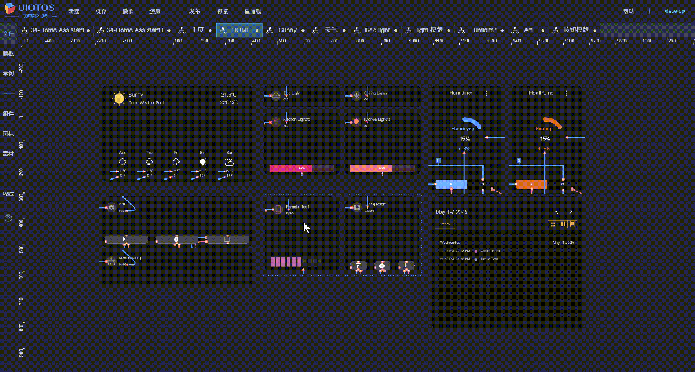Select the Pergola Roof icon
The width and height of the screenshot is (695, 372).
click(278, 209)
